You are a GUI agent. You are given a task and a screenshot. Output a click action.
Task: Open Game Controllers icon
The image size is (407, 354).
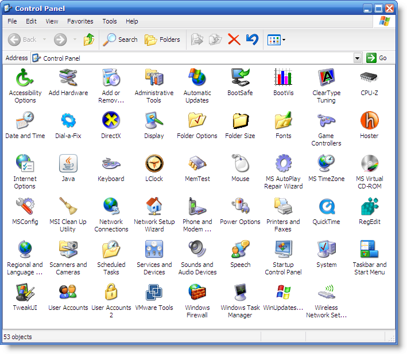pos(326,120)
